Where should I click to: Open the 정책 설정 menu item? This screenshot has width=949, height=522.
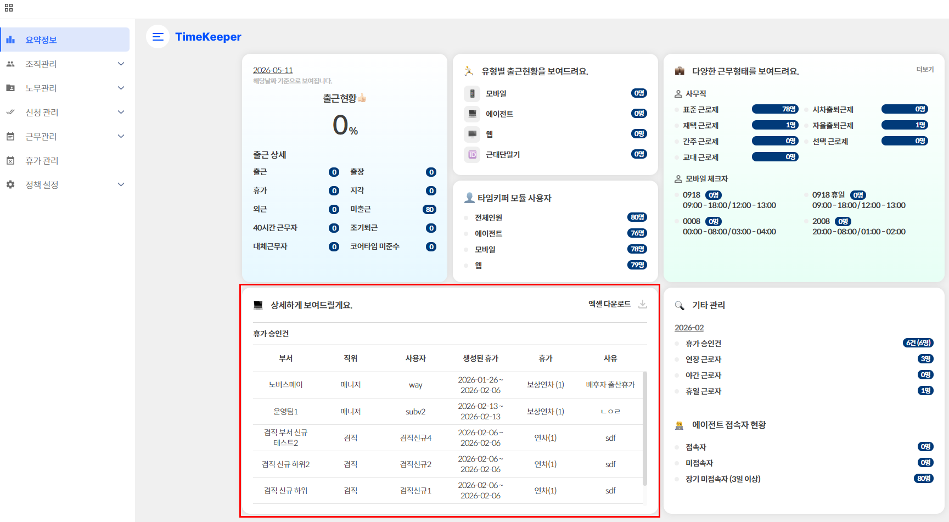tap(65, 184)
